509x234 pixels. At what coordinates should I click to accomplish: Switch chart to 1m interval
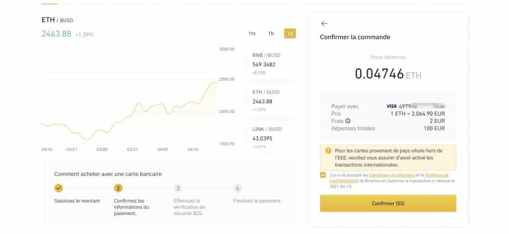[252, 33]
